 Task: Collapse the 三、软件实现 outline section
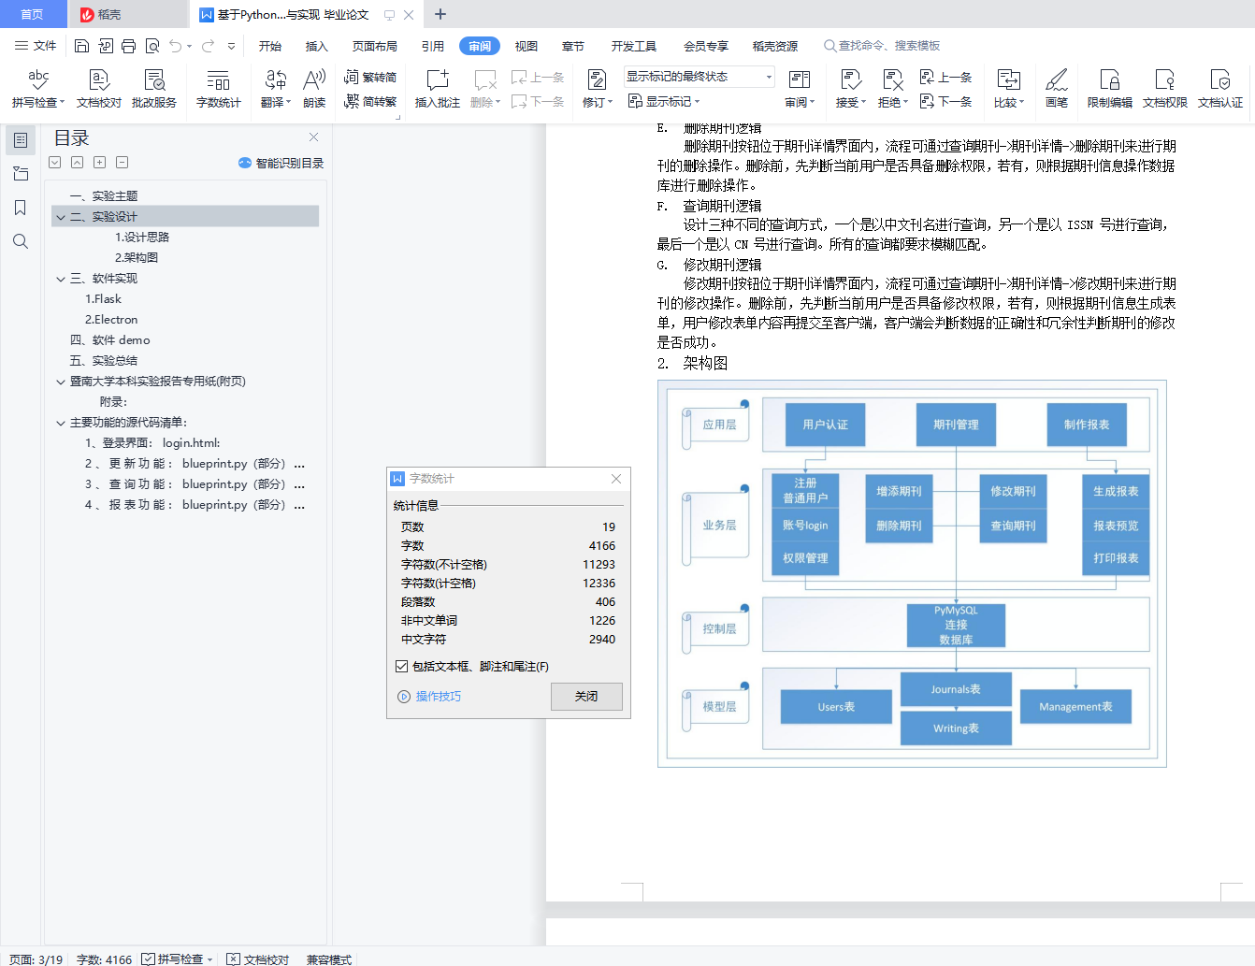pyautogui.click(x=61, y=279)
